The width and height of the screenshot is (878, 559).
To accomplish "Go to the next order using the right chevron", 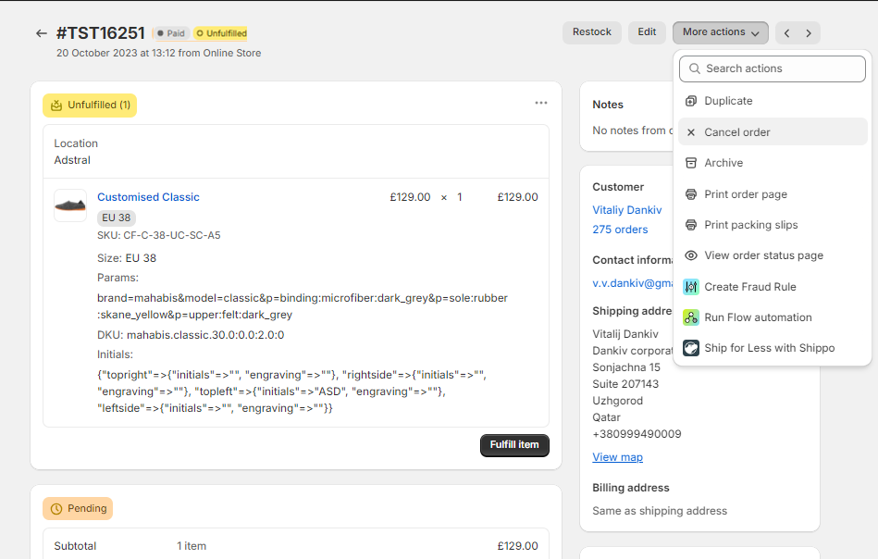I will pyautogui.click(x=808, y=31).
